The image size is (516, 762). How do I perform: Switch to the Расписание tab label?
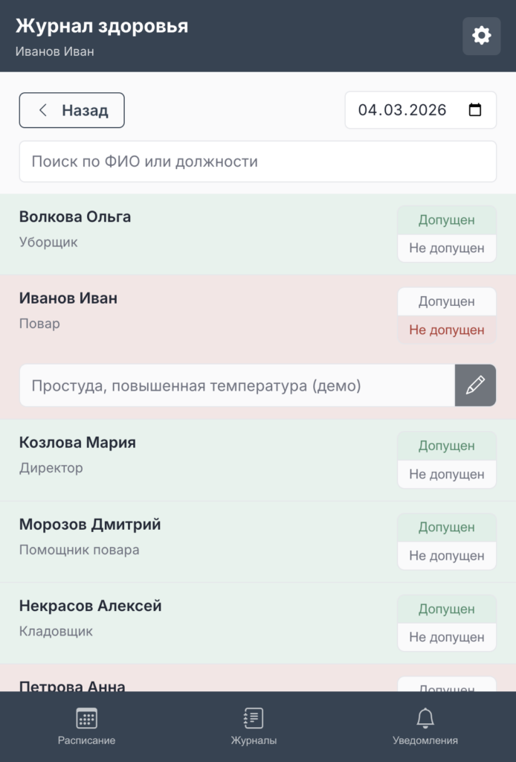86,740
